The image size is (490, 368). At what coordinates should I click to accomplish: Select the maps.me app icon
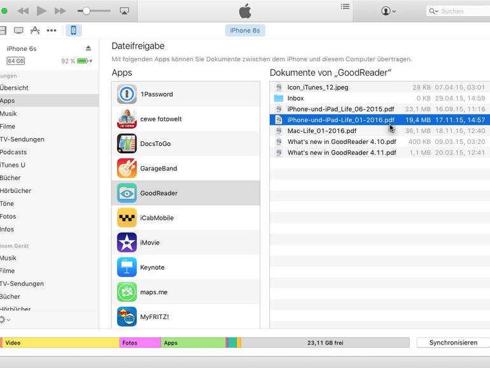pos(127,292)
